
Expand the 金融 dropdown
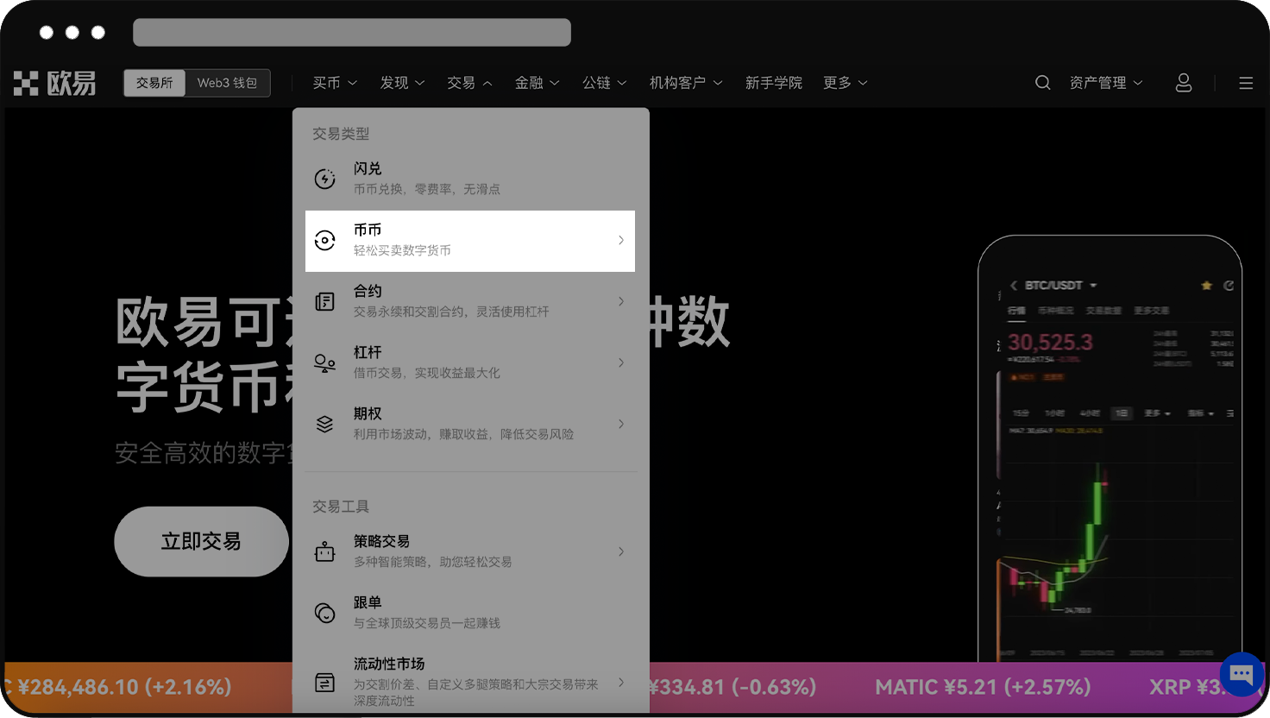(x=538, y=83)
